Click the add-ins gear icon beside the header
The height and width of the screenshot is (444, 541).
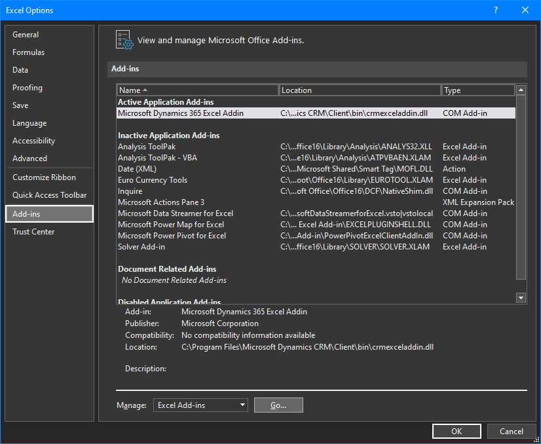coord(124,40)
